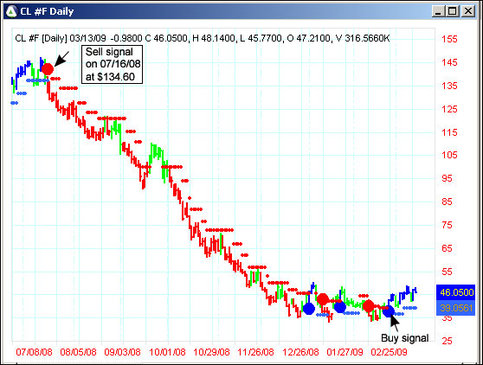Select the large red dot near 02/25/09
The height and width of the screenshot is (365, 483).
click(x=368, y=306)
